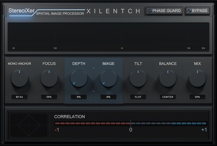This screenshot has width=217, height=146.
Task: Toggle the Bypass button
Action: 197,11
